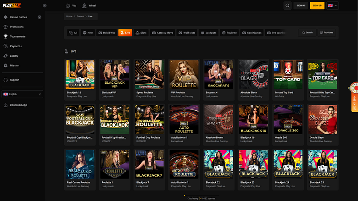
Task: Open the Real Casino Roulette thumbnail
Action: point(80,164)
